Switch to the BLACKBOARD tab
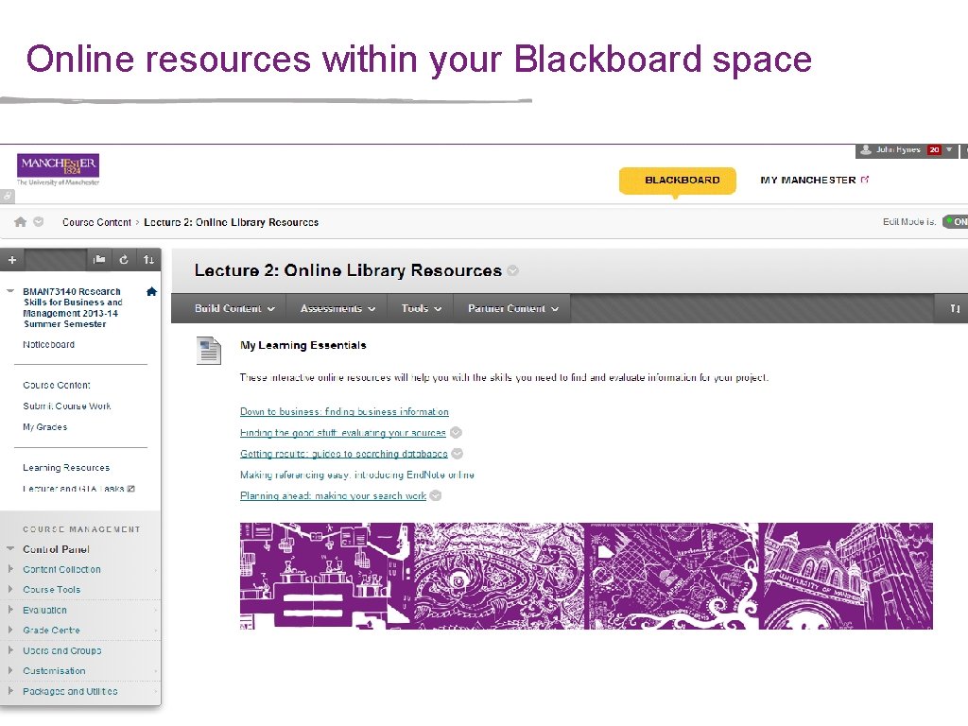The height and width of the screenshot is (726, 968). (x=677, y=181)
